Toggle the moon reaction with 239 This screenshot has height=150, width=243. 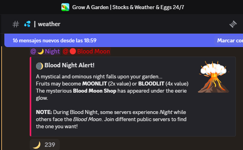click(45, 144)
